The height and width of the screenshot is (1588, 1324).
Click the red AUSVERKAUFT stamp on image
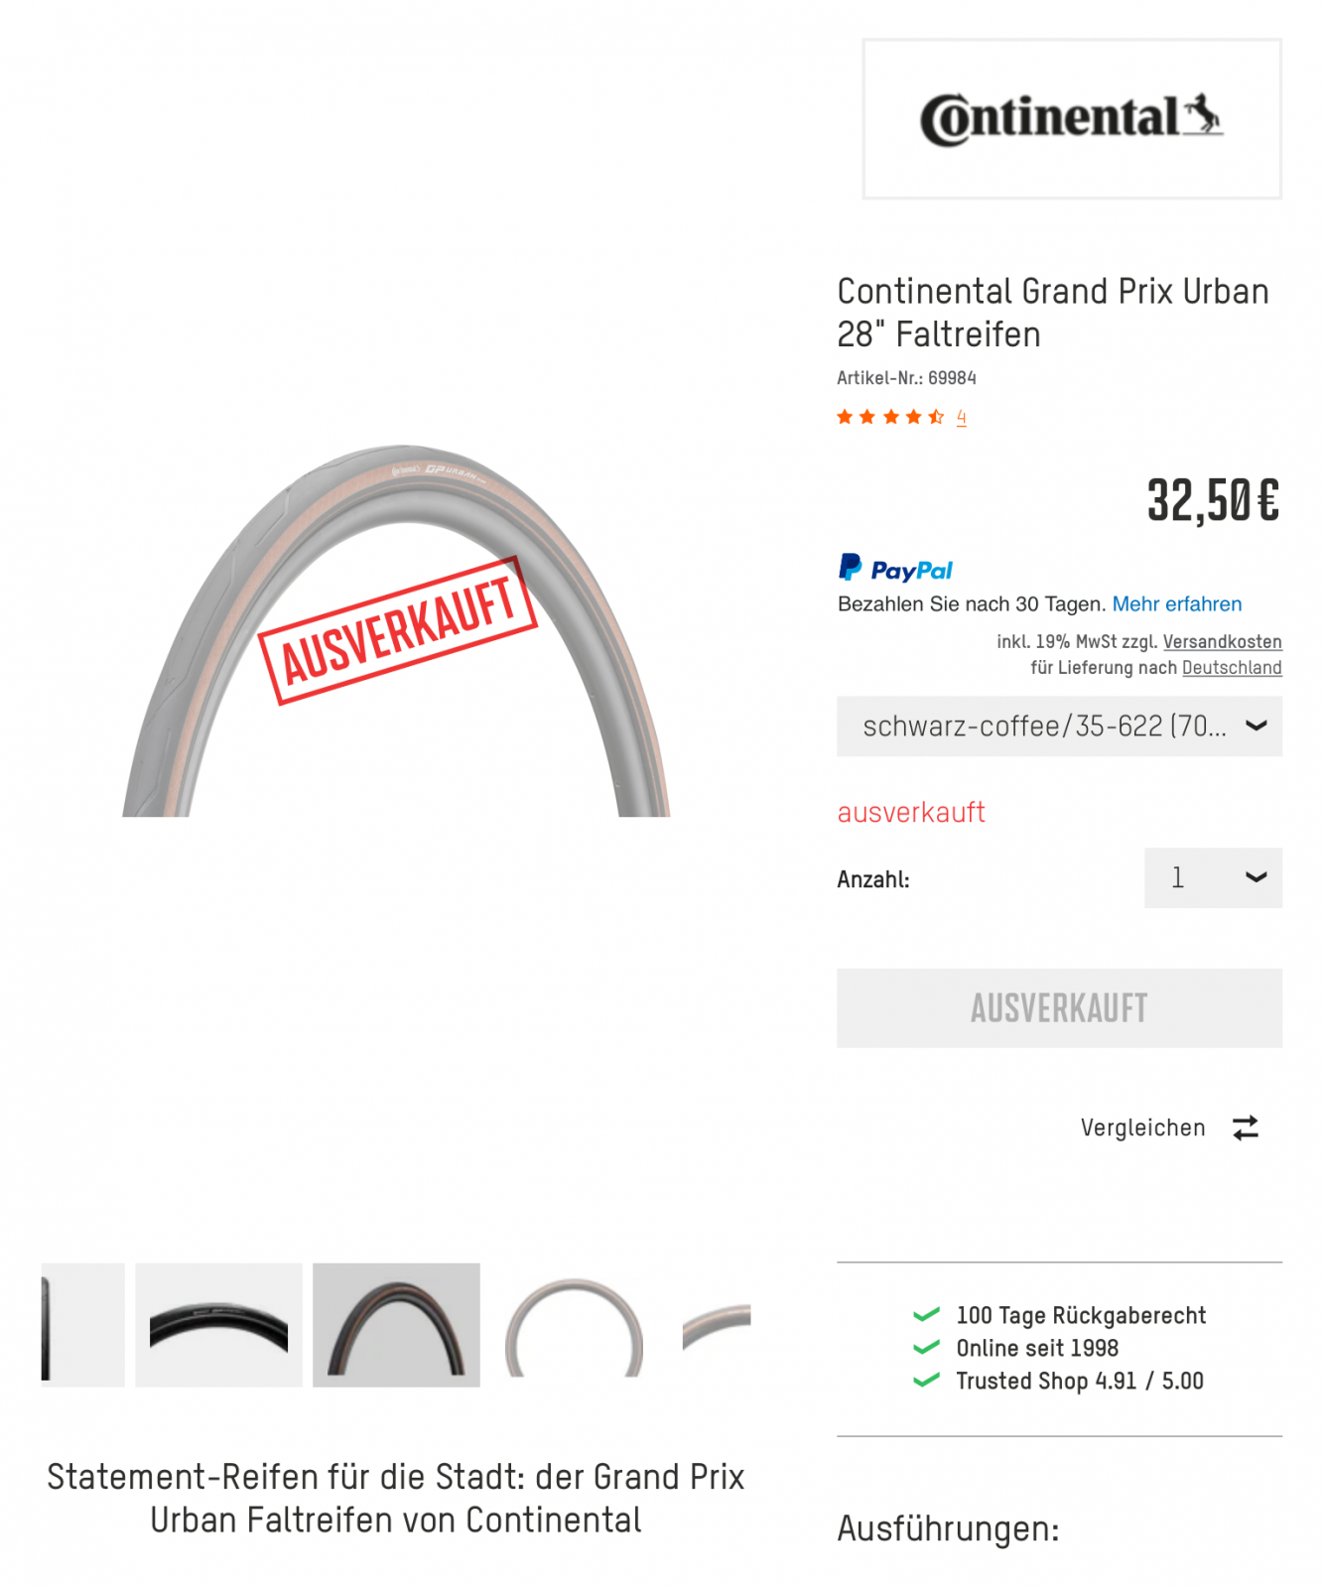pos(397,631)
